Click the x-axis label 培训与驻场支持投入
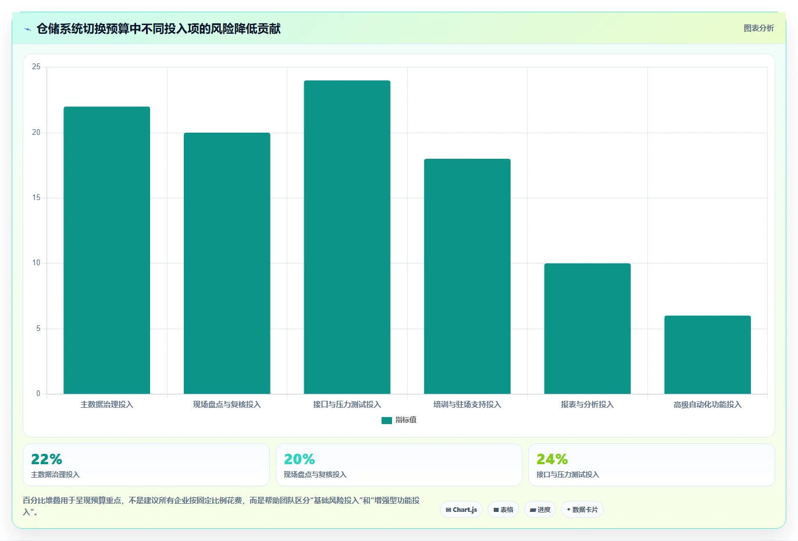The height and width of the screenshot is (541, 798). [x=467, y=404]
